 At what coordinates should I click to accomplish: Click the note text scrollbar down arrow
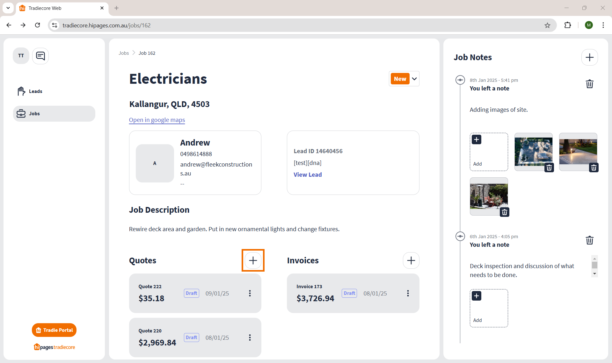pyautogui.click(x=594, y=274)
